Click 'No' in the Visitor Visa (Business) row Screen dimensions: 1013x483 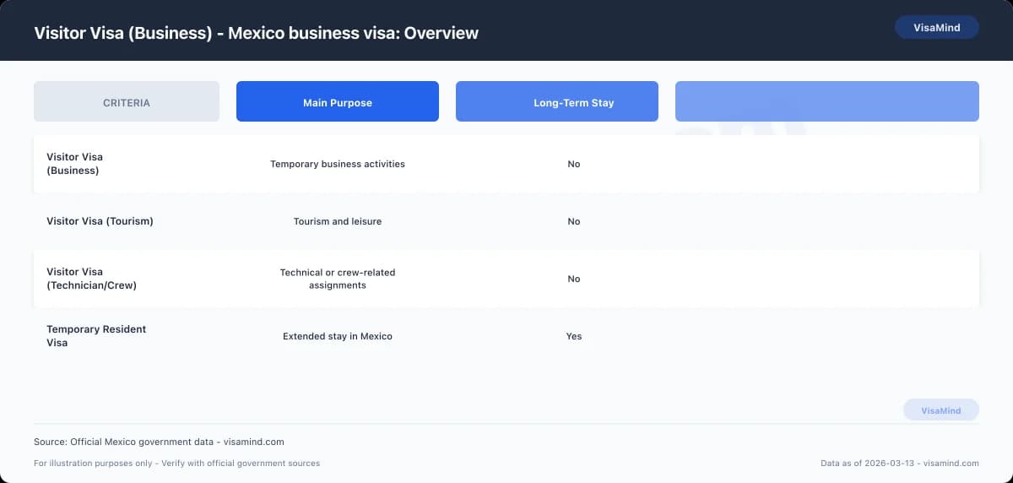574,164
